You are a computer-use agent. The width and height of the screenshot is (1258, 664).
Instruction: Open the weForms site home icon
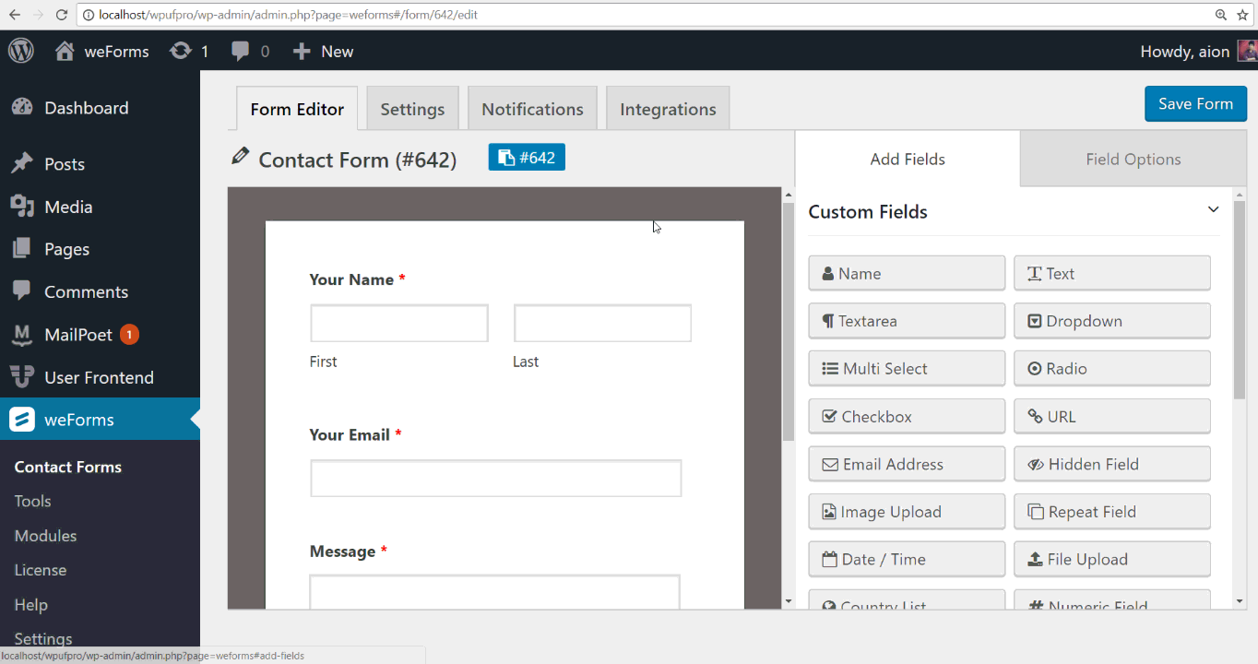click(x=65, y=52)
